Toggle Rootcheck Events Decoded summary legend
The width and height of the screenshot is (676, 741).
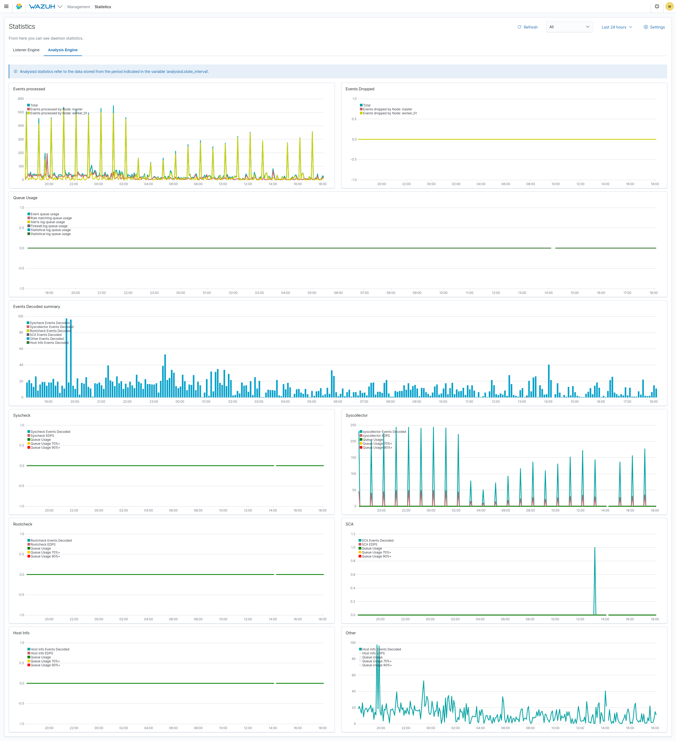[x=49, y=331]
